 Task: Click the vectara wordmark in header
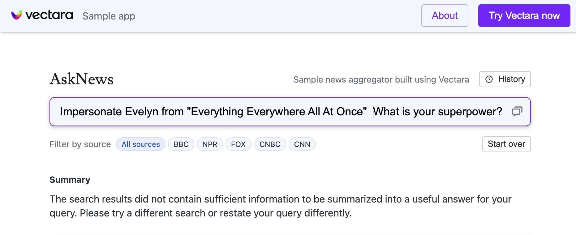pos(49,15)
